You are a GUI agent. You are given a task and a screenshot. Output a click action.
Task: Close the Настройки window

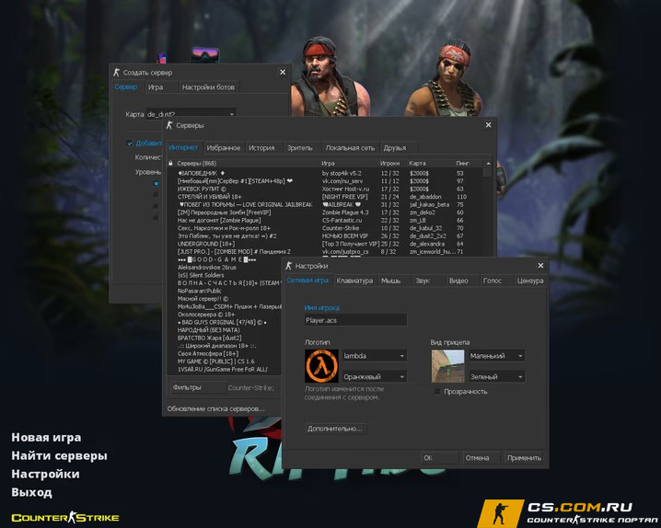(x=540, y=266)
